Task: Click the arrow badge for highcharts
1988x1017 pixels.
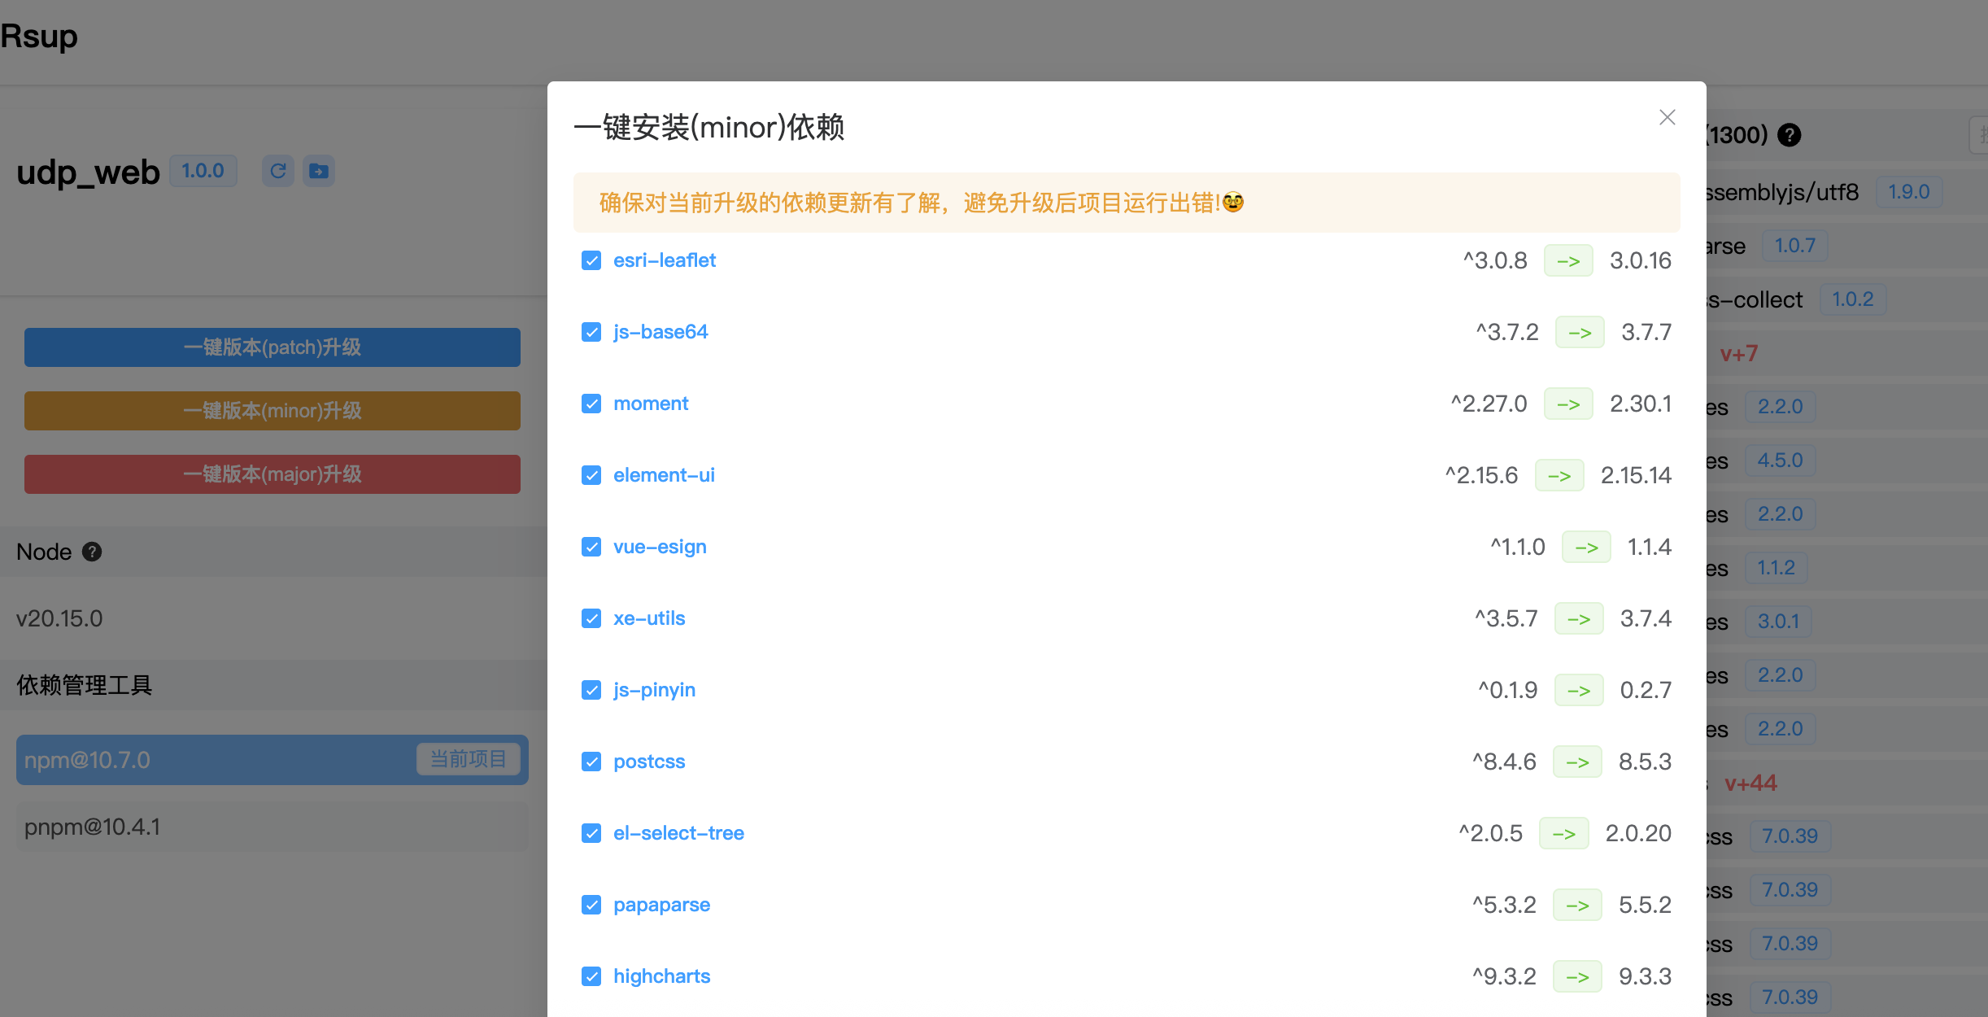Action: click(x=1576, y=977)
